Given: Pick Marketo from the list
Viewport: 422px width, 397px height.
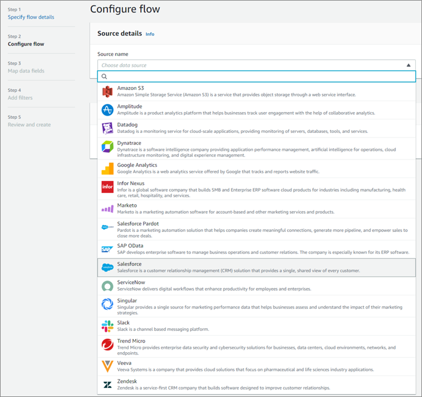Looking at the screenshot, I should tap(256, 209).
